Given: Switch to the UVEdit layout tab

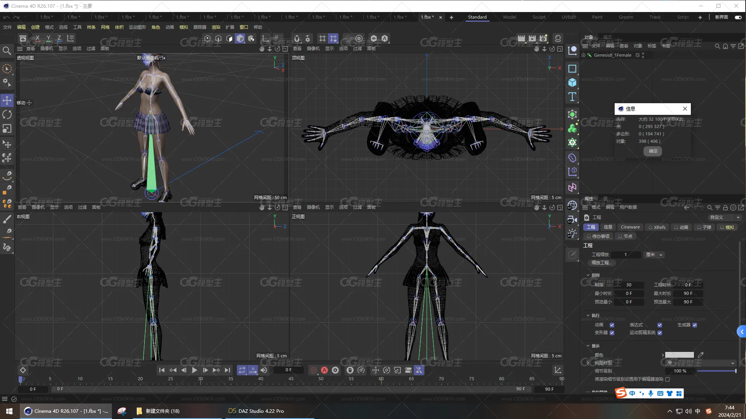Looking at the screenshot, I should (569, 17).
